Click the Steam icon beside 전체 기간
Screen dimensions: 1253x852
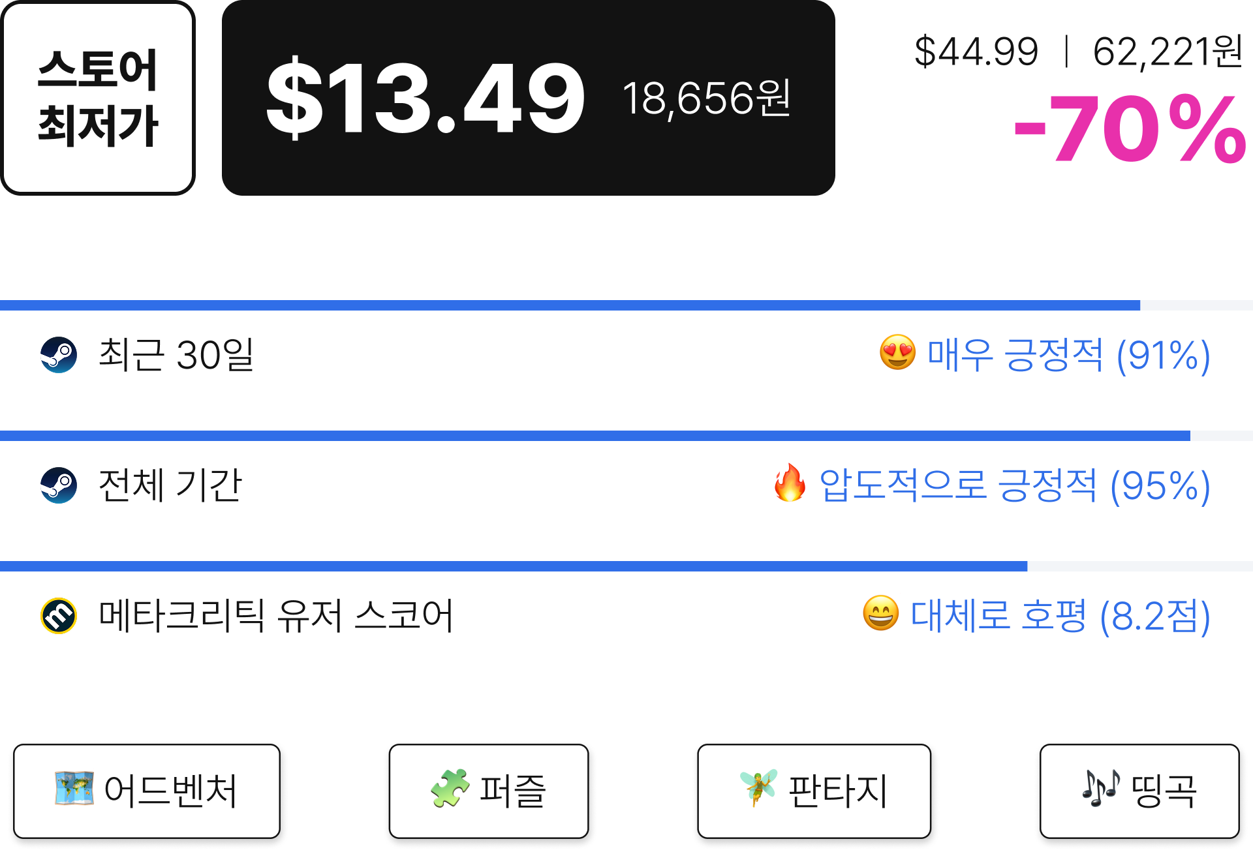click(x=59, y=485)
